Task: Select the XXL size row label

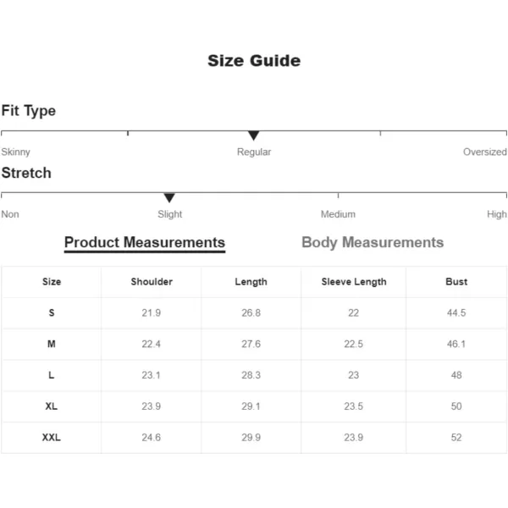Action: click(x=51, y=438)
